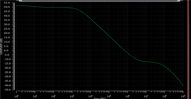Screen dimensions: 191x99
Task: Click the horizontal scrollbar above the plot
Action: tap(100, 1)
